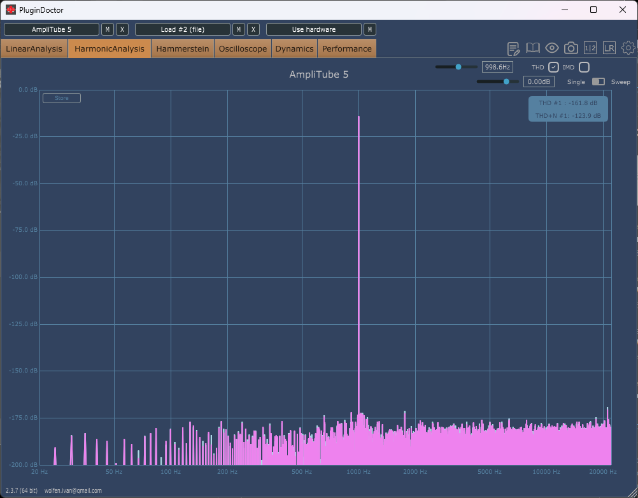Toggle Single/Sweep mode switch
This screenshot has width=638, height=498.
point(598,82)
